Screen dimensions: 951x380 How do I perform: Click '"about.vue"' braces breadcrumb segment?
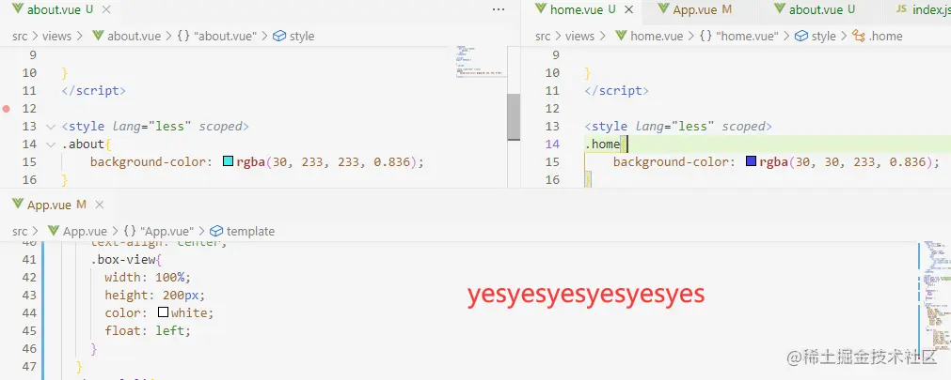point(216,37)
